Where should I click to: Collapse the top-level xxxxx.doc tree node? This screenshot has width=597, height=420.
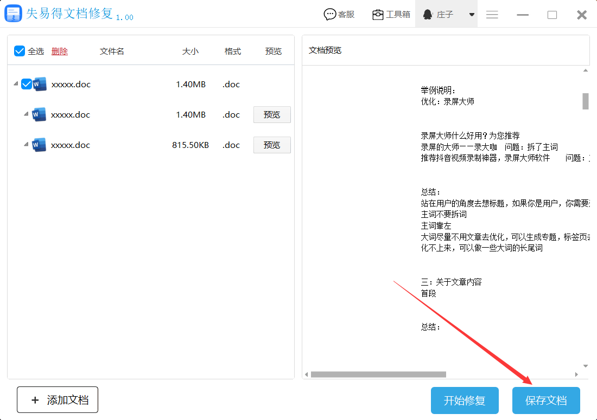pos(14,84)
